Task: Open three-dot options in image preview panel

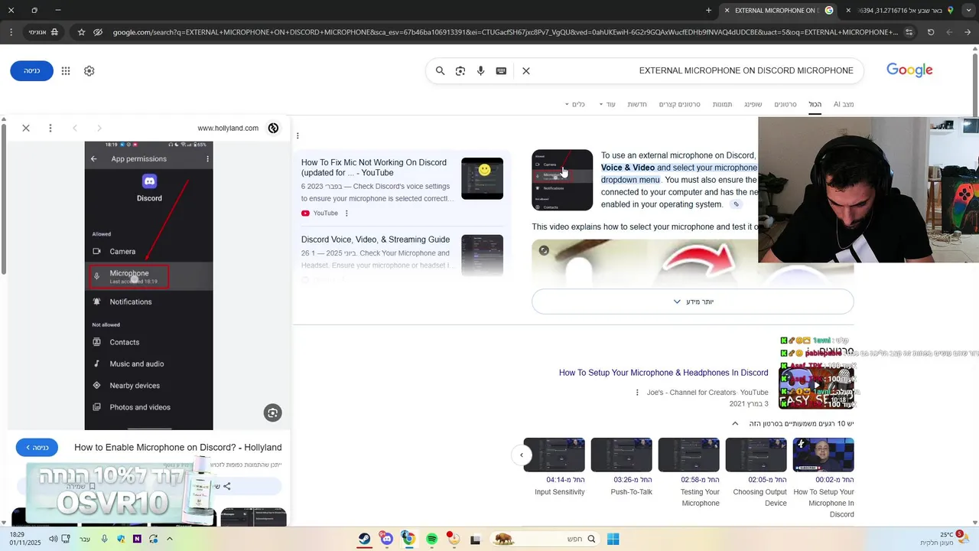Action: pos(50,128)
